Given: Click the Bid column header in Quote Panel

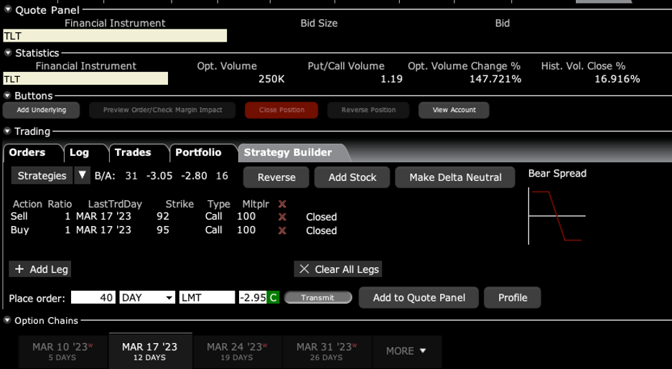Looking at the screenshot, I should [503, 23].
